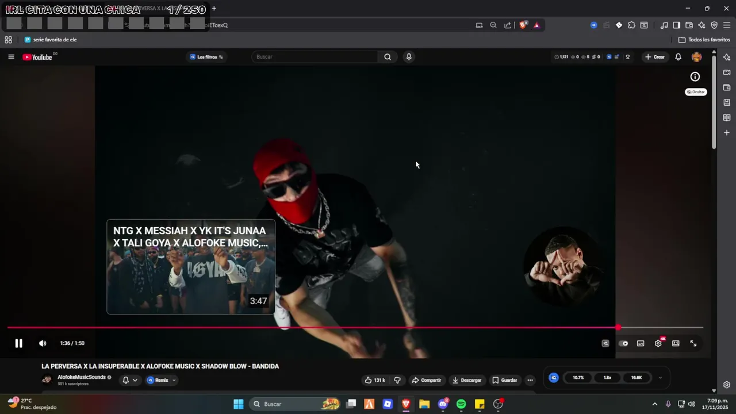This screenshot has width=736, height=414.
Task: Switch to theater mode
Action: coord(676,343)
